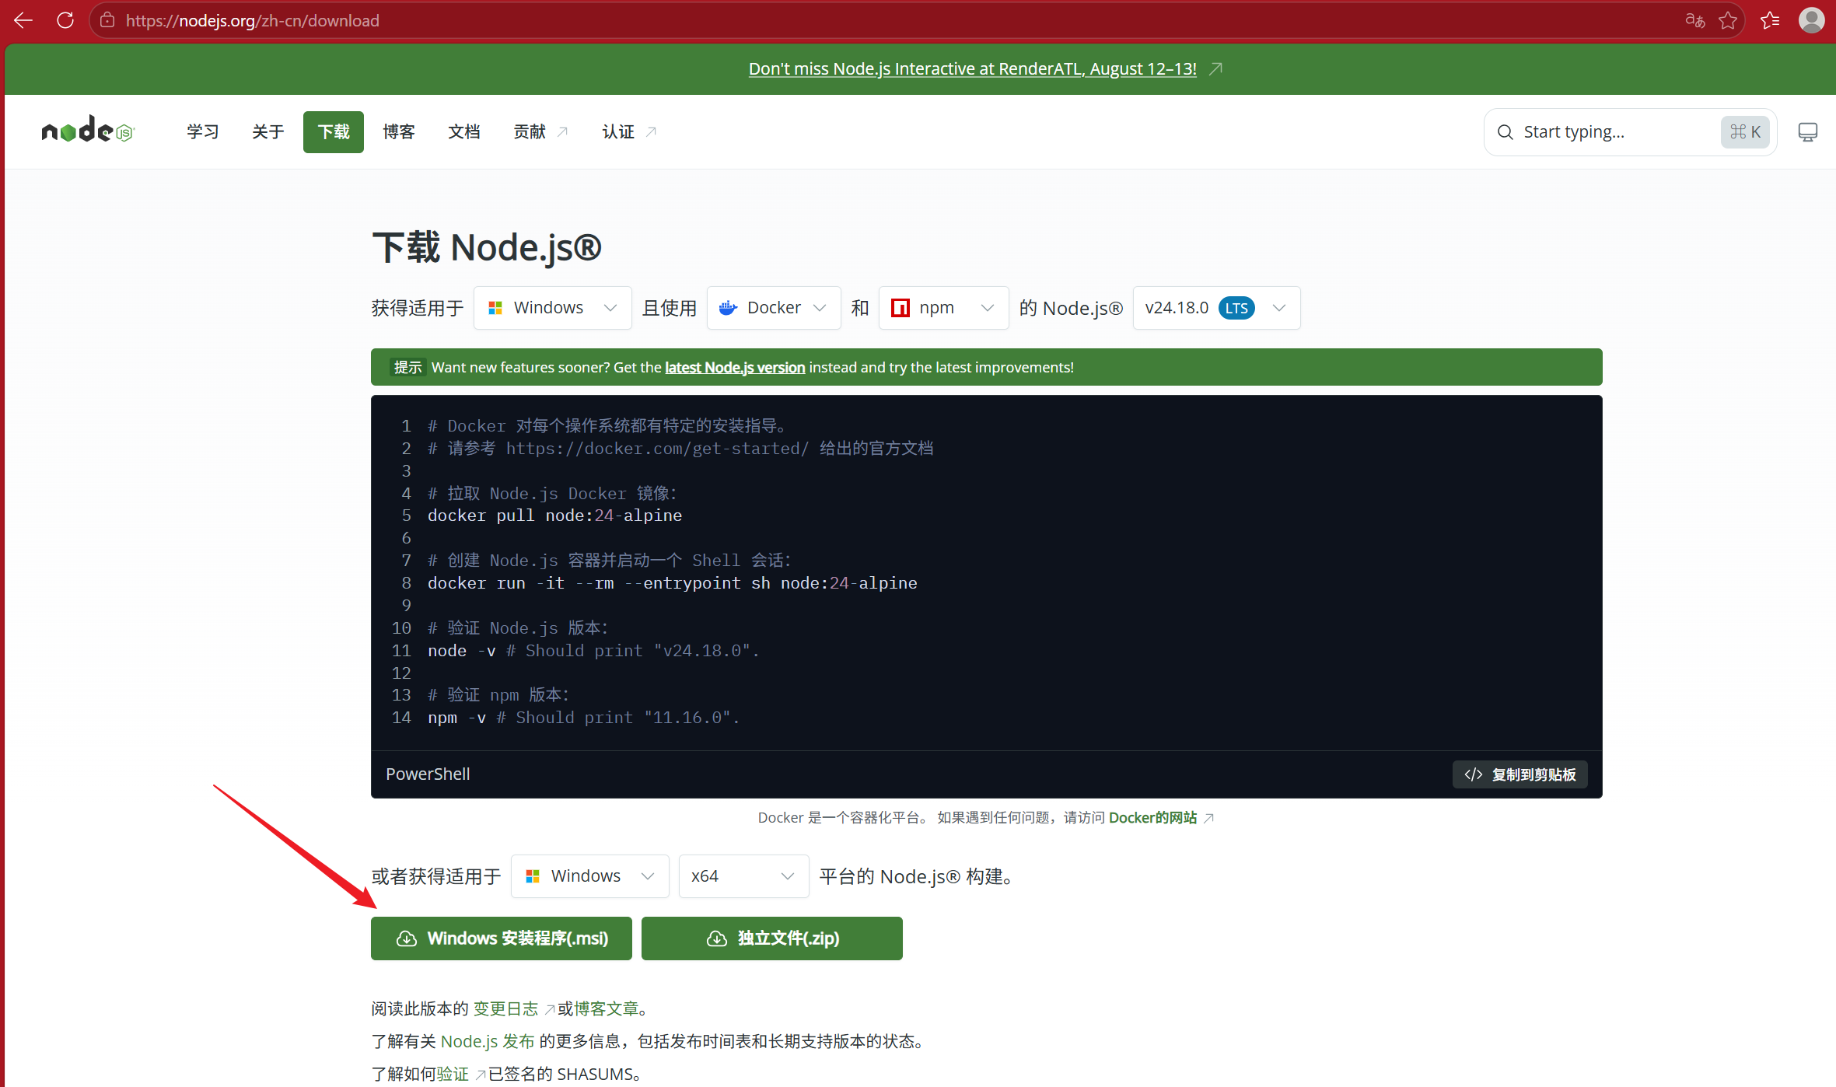
Task: Click the cloud download icon on the .zip button
Action: point(717,938)
